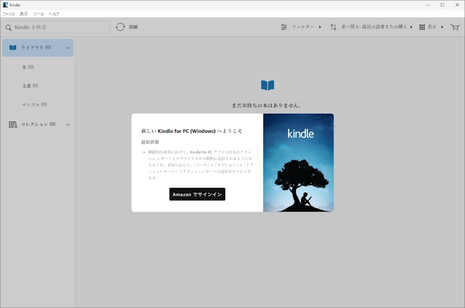Open the フィルター dropdown arrow
Image resolution: width=465 pixels, height=308 pixels.
[x=320, y=27]
